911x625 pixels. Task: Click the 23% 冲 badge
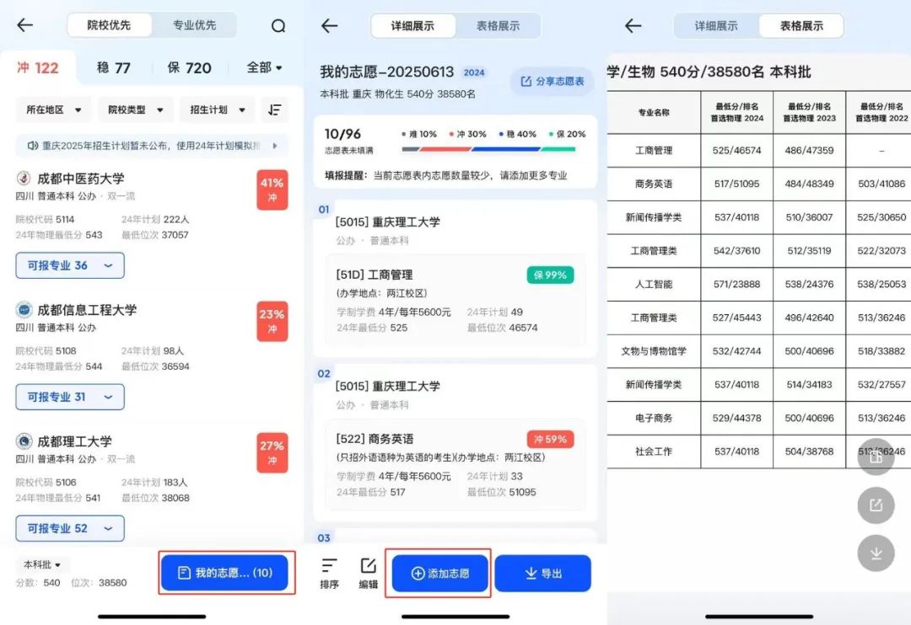pos(272,322)
